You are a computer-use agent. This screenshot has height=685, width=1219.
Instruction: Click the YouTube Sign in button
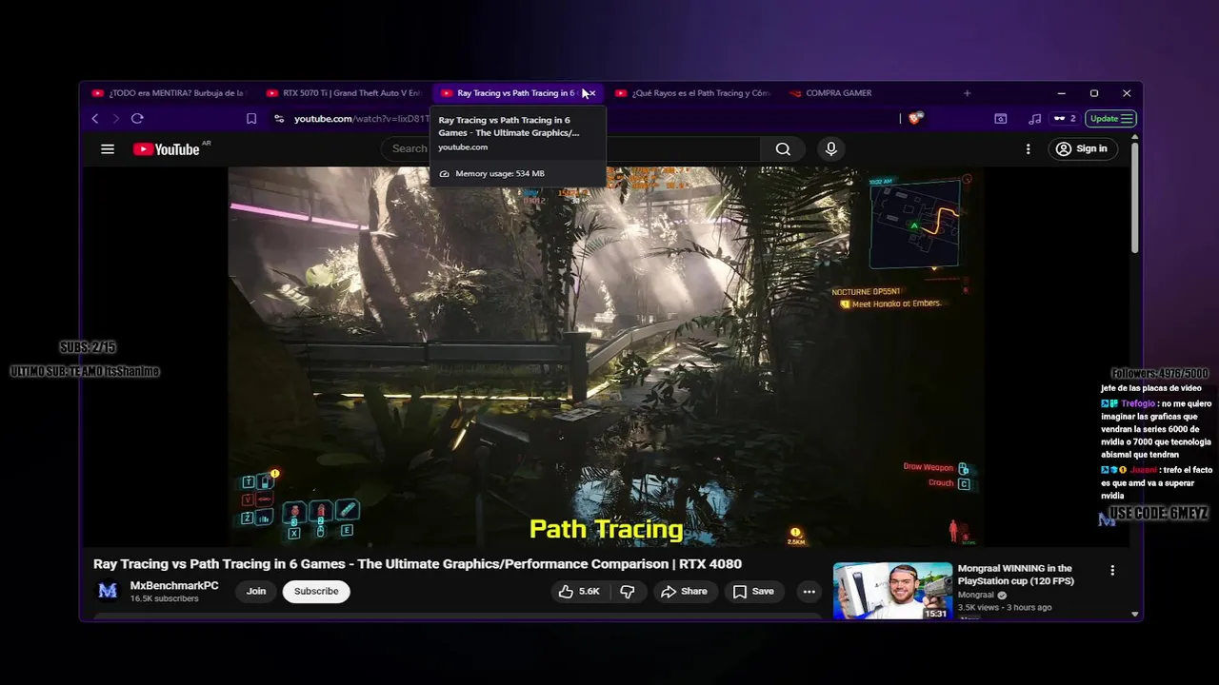pyautogui.click(x=1082, y=148)
